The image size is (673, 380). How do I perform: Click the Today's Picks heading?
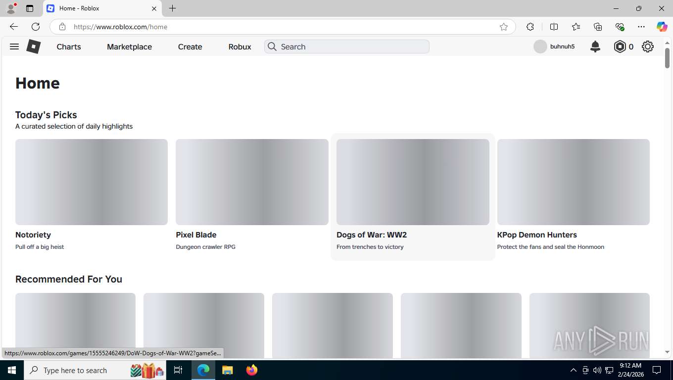click(x=46, y=115)
